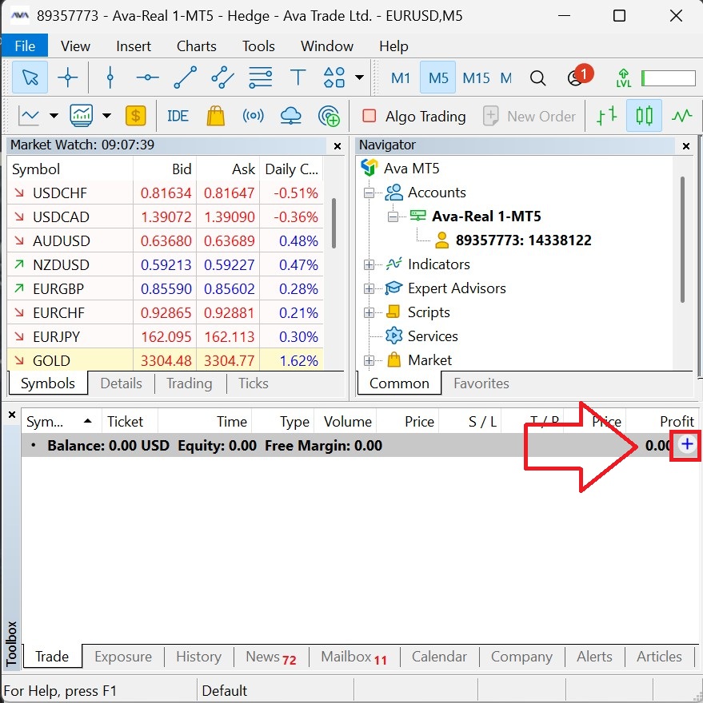Select the trendline tool
Image resolution: width=703 pixels, height=703 pixels.
pyautogui.click(x=185, y=77)
